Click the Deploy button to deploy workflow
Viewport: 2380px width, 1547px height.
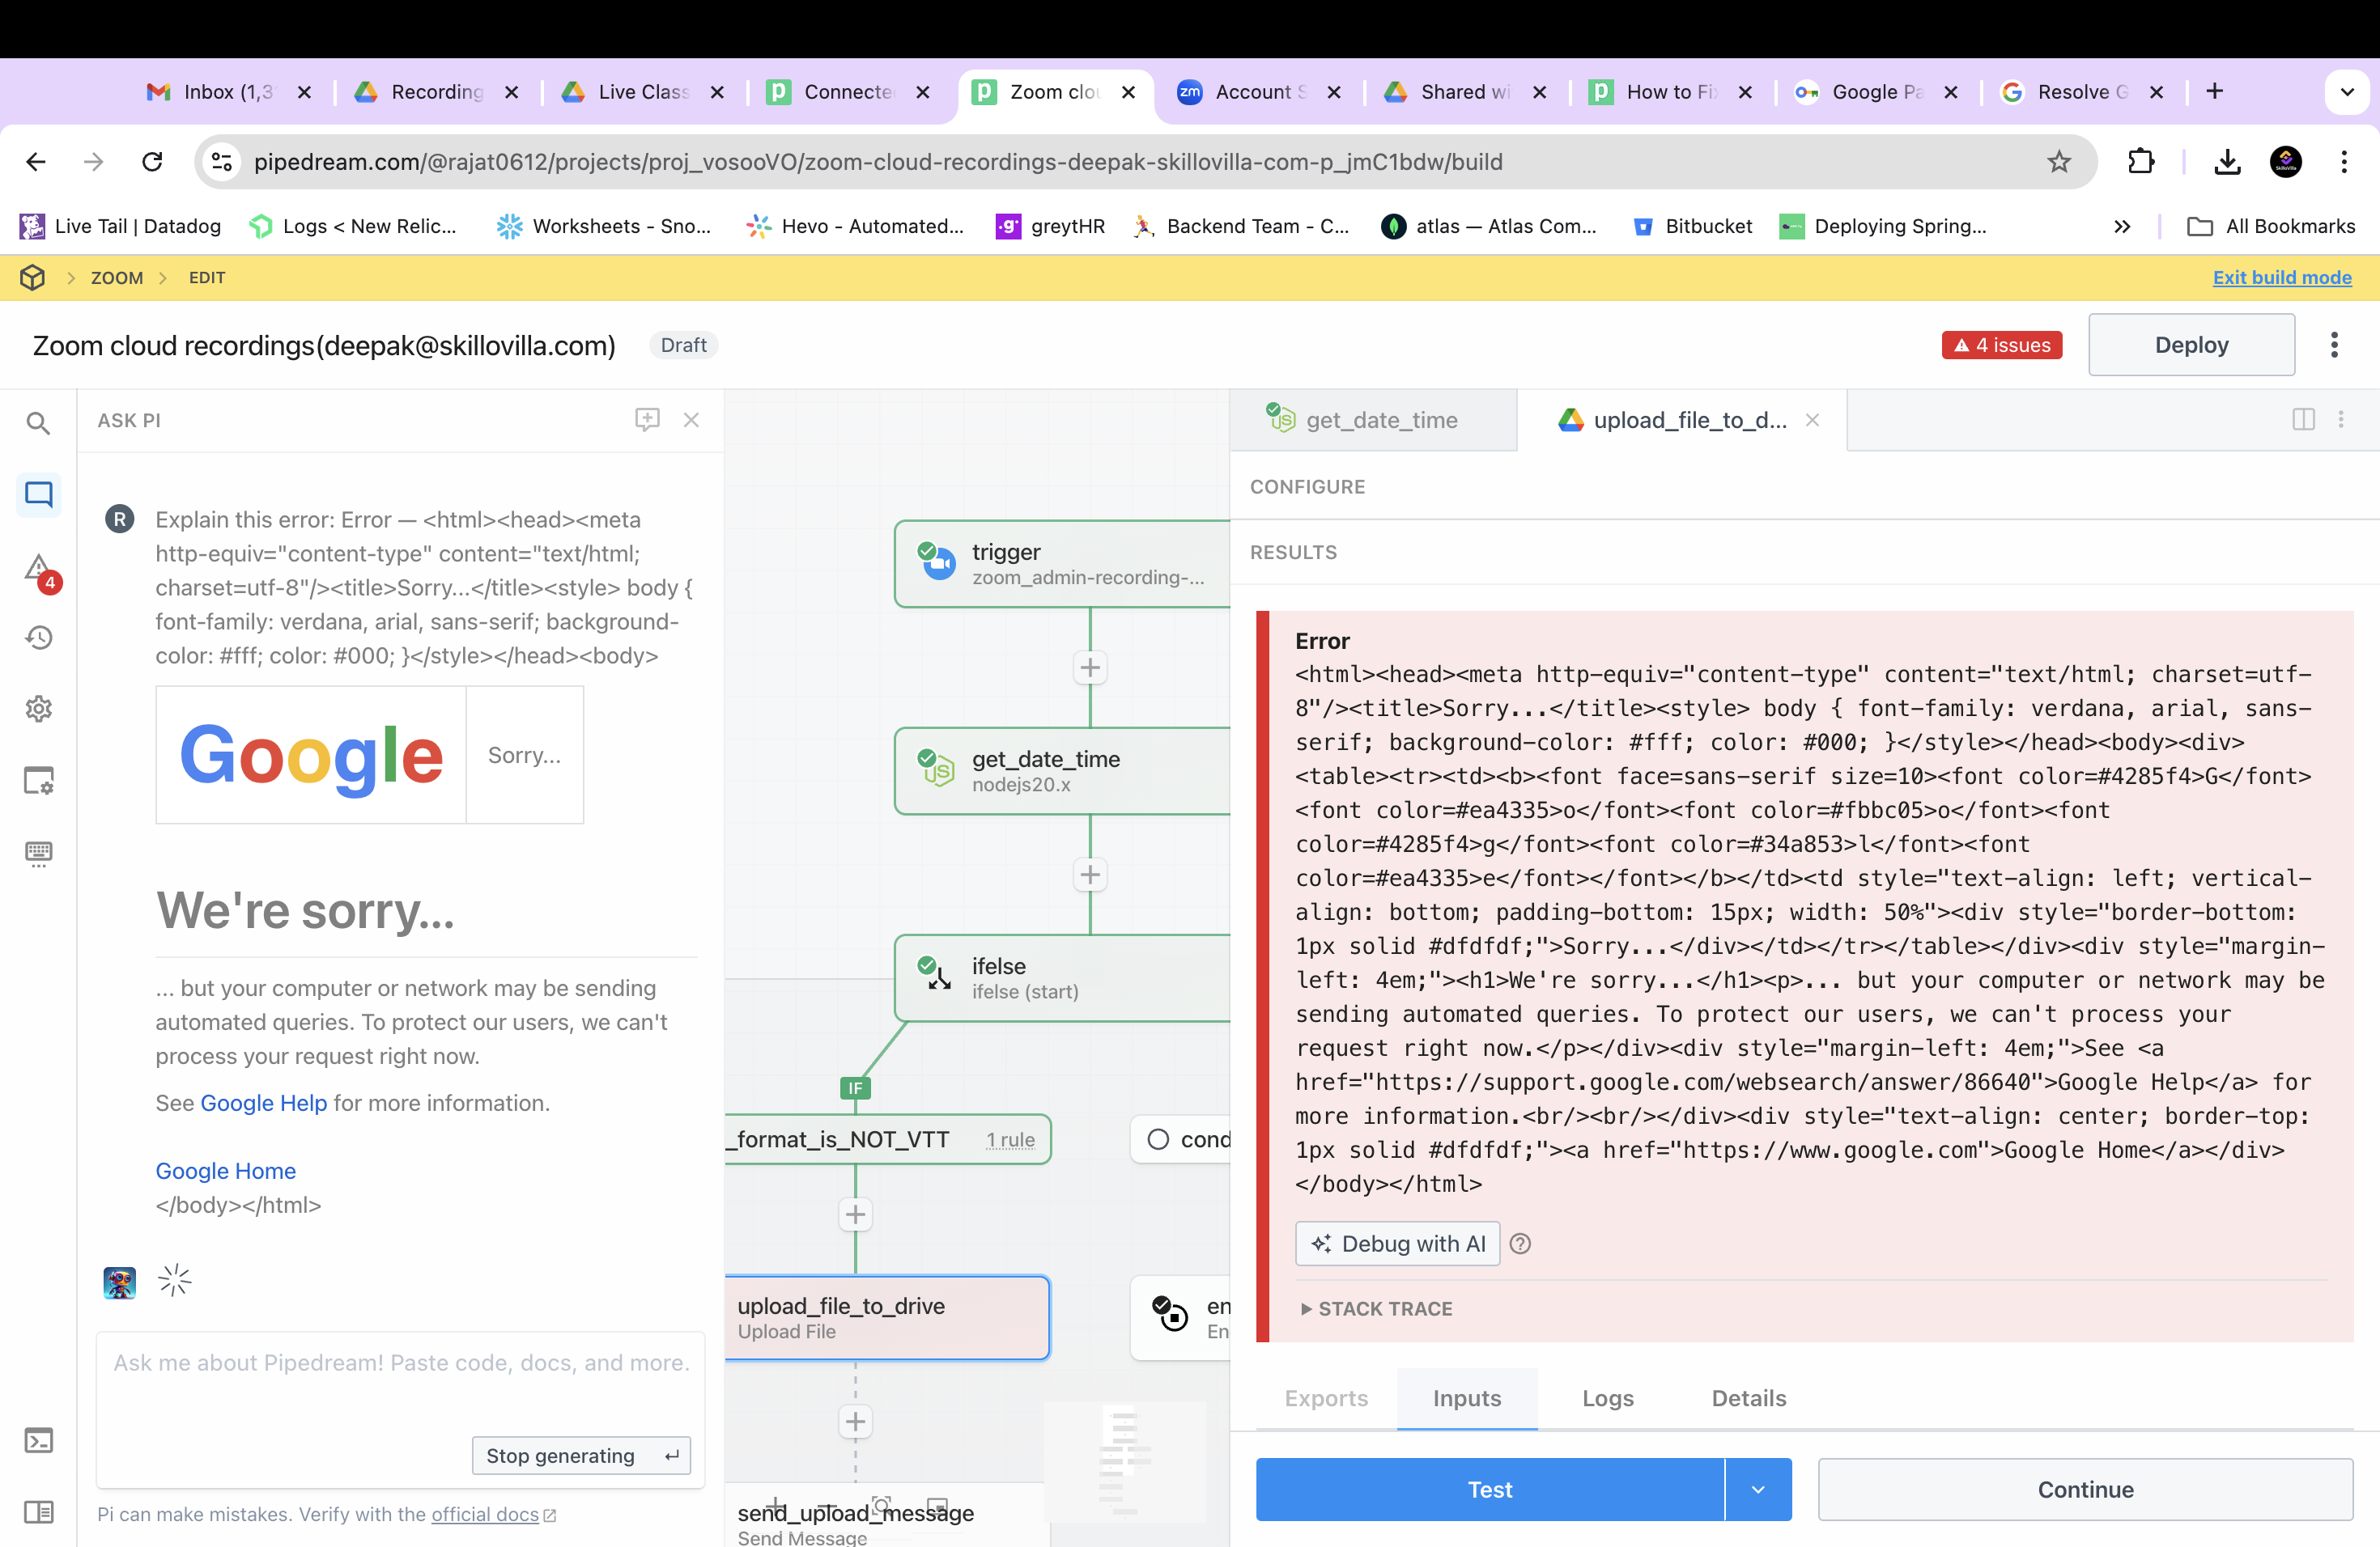2191,343
